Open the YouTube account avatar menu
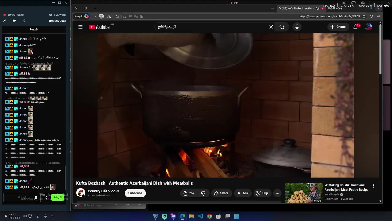392x221 pixels. point(369,27)
